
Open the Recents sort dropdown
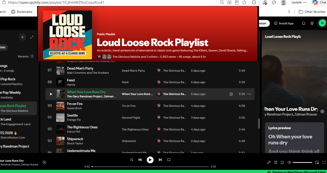26,56
